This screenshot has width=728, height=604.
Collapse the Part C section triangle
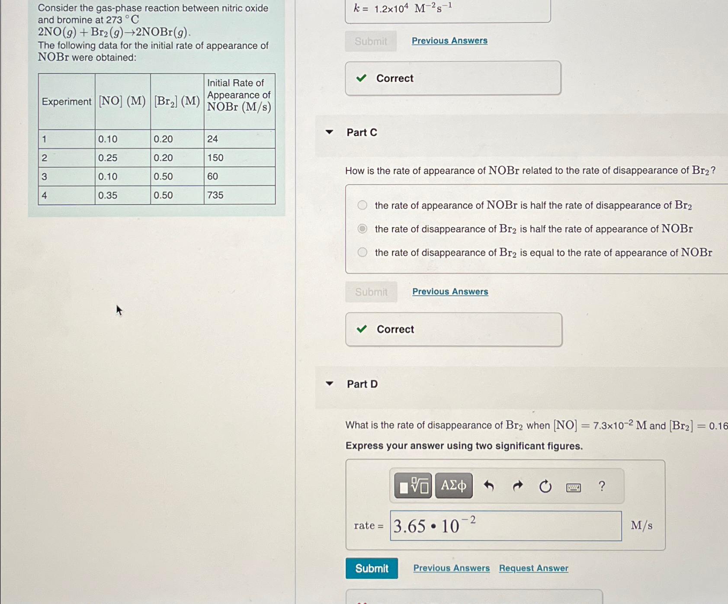click(x=330, y=132)
